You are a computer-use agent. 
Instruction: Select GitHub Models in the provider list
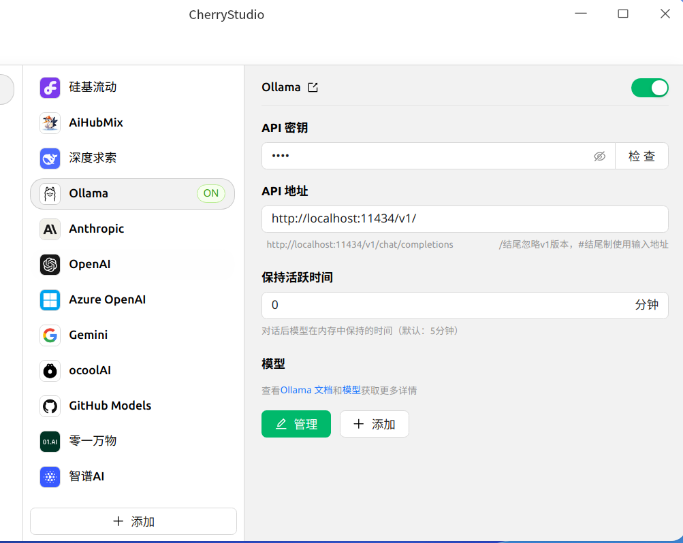point(132,406)
